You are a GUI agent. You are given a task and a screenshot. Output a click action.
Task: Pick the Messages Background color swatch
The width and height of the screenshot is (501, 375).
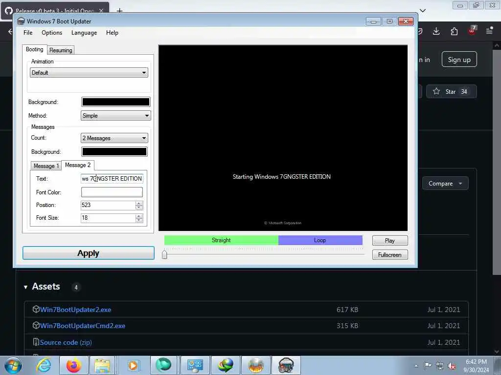[114, 151]
